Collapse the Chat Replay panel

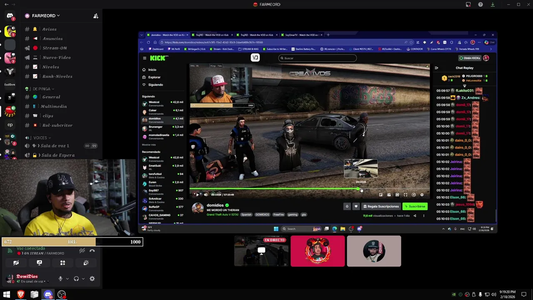coord(436,68)
